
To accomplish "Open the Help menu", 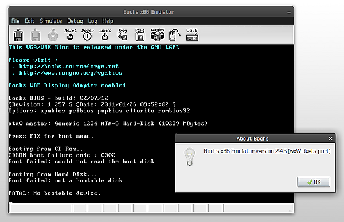I will (x=108, y=21).
